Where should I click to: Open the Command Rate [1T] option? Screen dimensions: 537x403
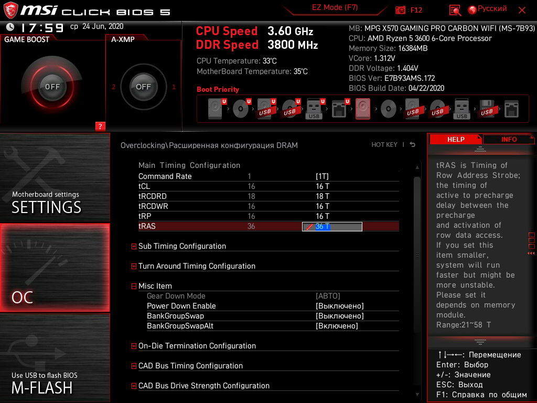tap(322, 176)
